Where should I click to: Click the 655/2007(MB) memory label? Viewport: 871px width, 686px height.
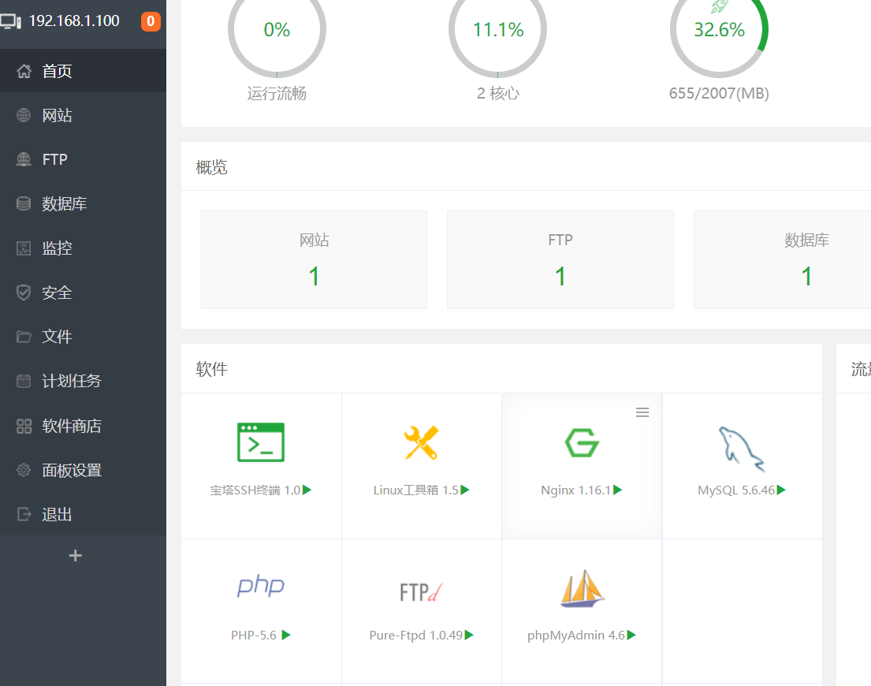(719, 93)
